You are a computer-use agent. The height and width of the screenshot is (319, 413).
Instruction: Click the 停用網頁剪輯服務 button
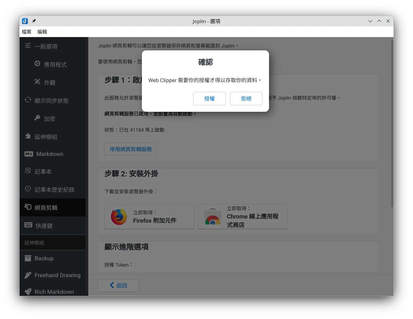[131, 149]
